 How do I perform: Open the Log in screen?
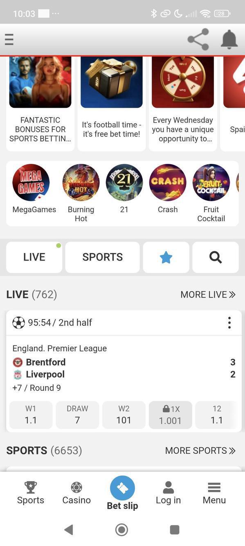click(x=168, y=488)
